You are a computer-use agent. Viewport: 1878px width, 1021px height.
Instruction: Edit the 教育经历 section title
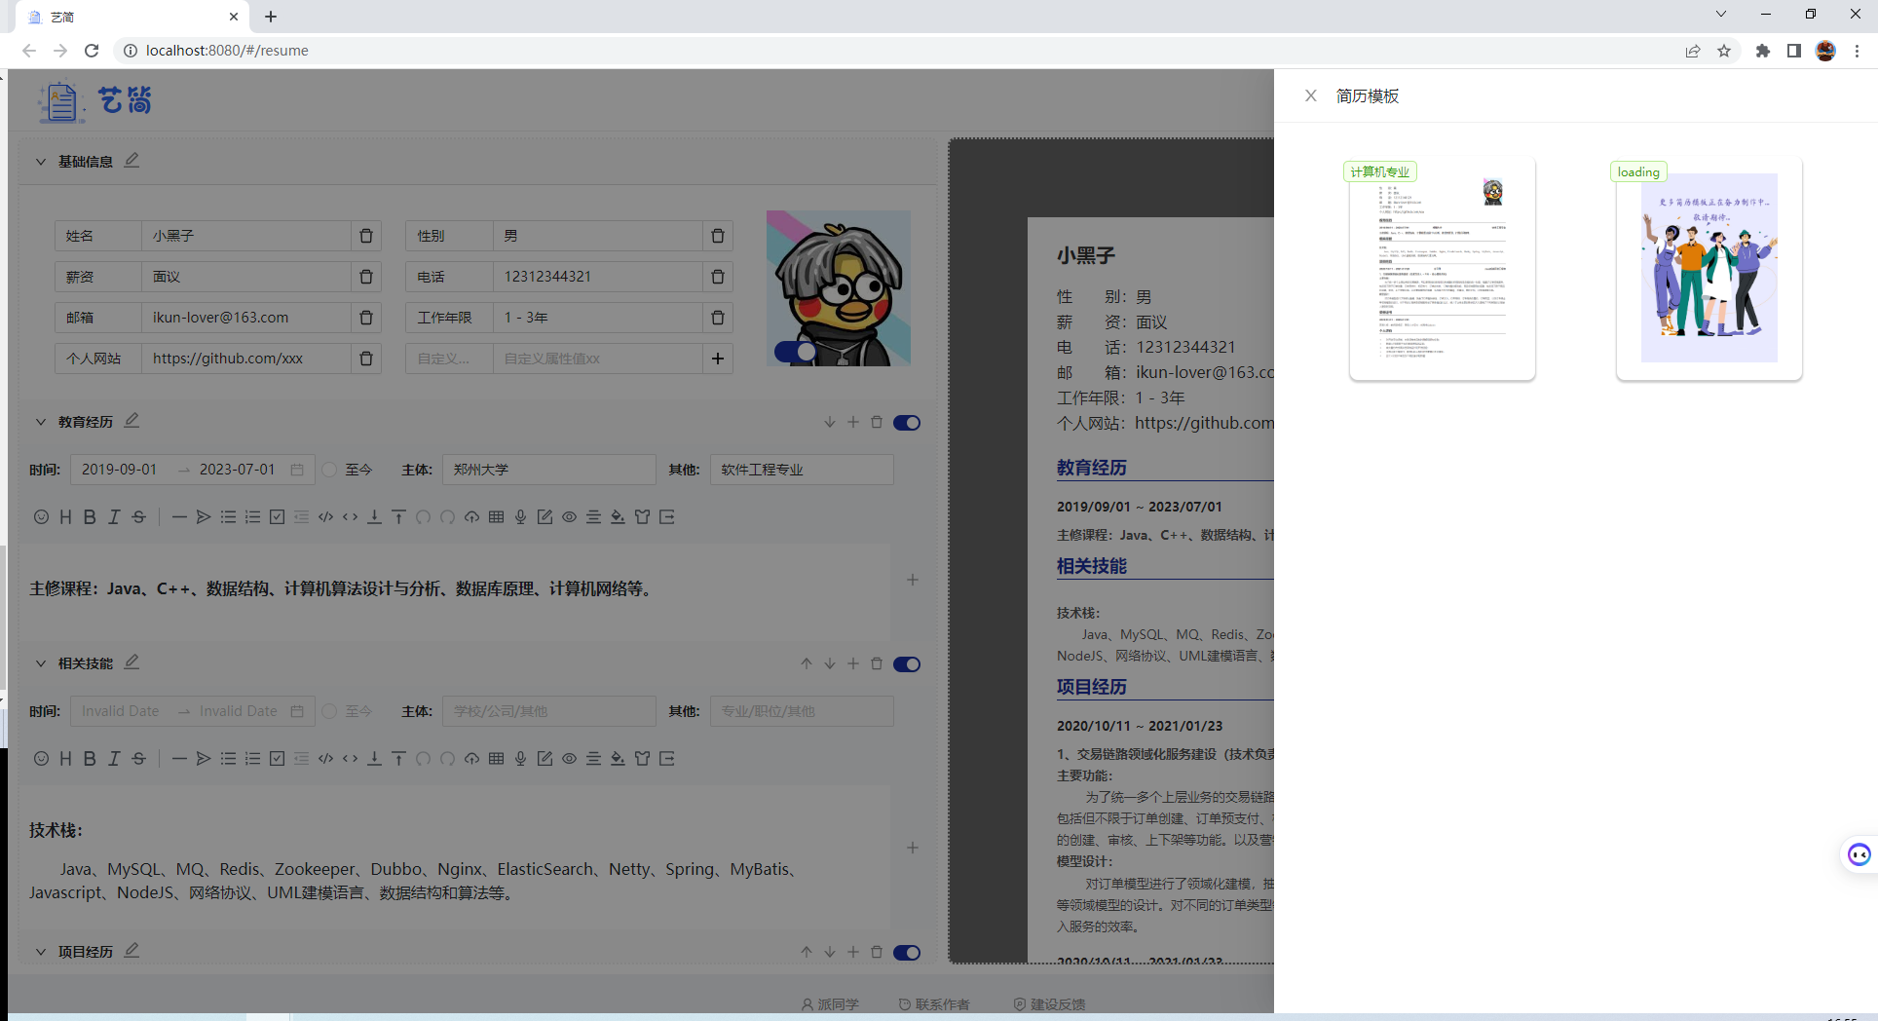pos(131,420)
